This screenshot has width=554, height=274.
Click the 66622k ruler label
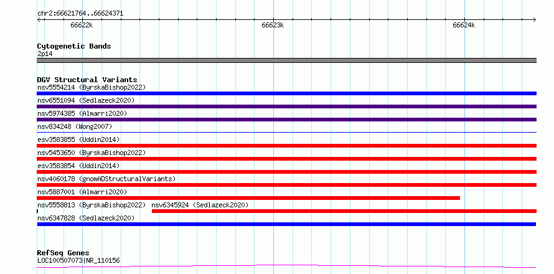click(82, 25)
